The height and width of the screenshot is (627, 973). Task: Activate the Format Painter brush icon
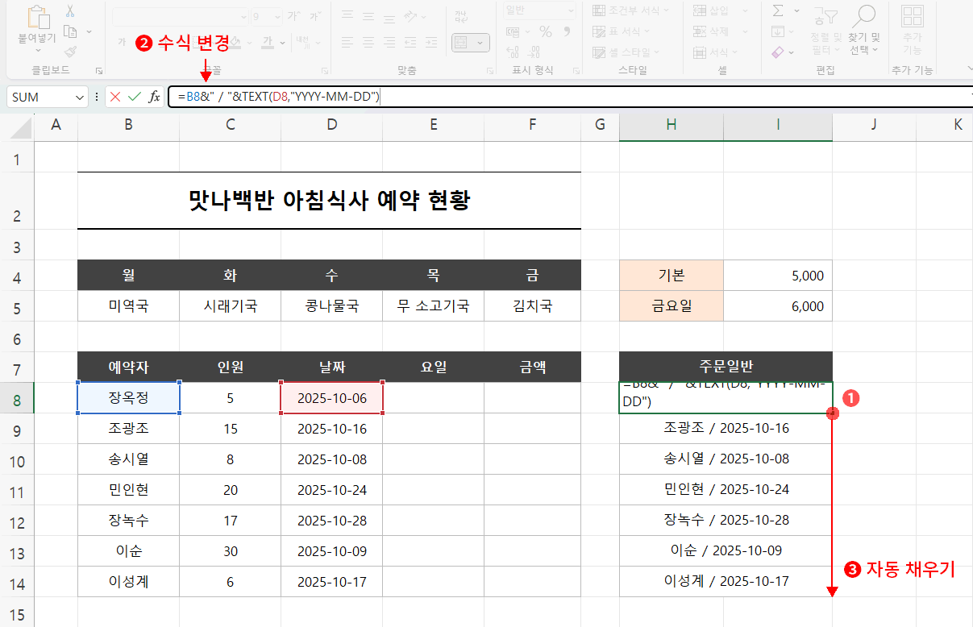69,52
